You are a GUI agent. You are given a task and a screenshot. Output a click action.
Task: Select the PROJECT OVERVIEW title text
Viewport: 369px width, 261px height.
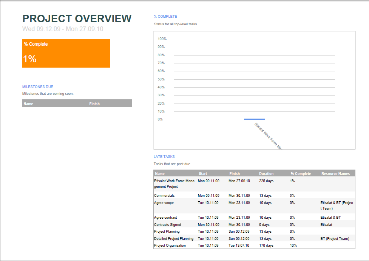tap(77, 19)
